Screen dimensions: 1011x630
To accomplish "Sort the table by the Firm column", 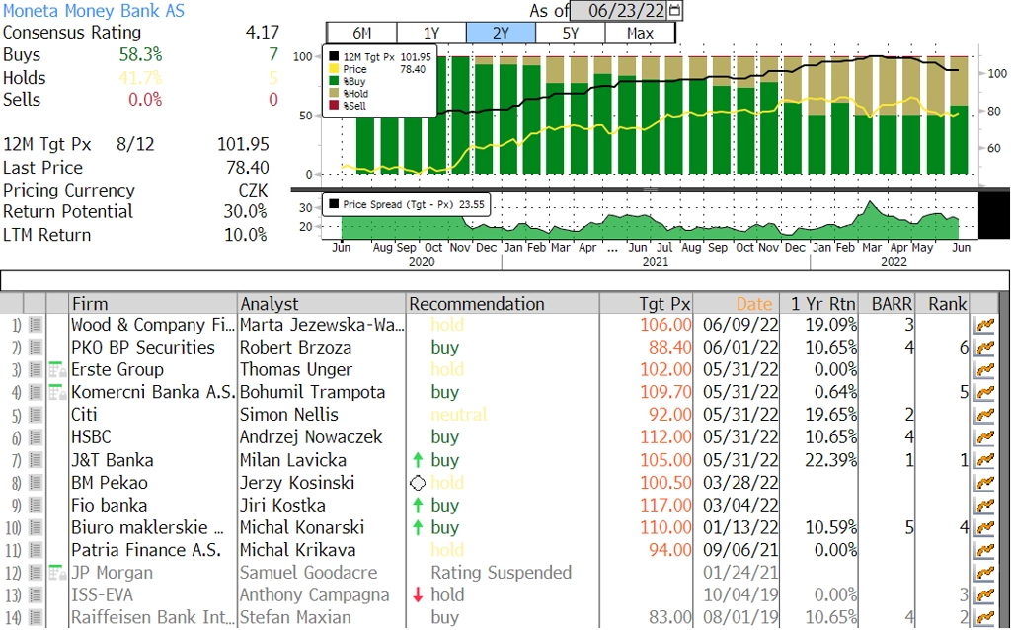I will pos(153,304).
